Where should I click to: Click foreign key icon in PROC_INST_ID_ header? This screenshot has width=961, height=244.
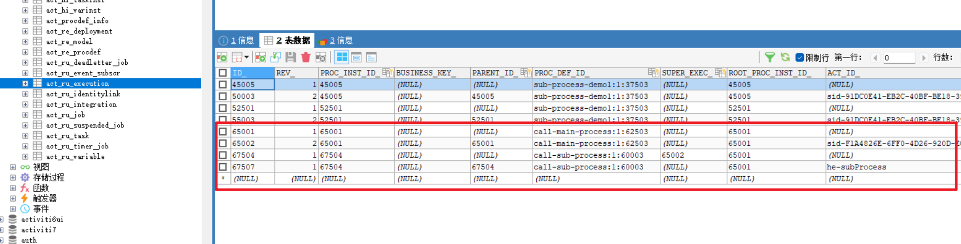point(388,73)
